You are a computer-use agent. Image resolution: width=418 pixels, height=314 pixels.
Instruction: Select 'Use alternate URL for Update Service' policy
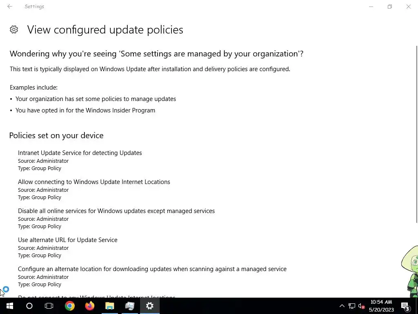tap(67, 240)
